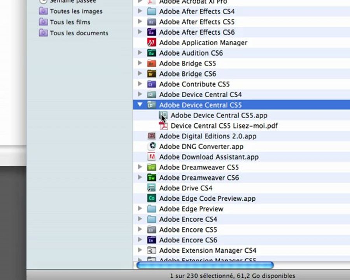Click the Adobe Encore CS4 folder icon
350x280 pixels.
pyautogui.click(x=152, y=219)
